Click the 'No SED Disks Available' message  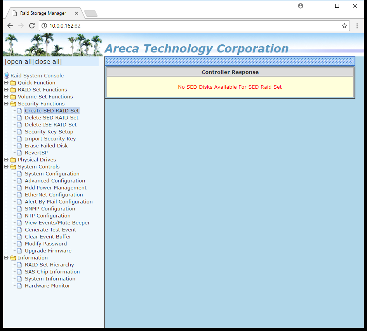230,87
